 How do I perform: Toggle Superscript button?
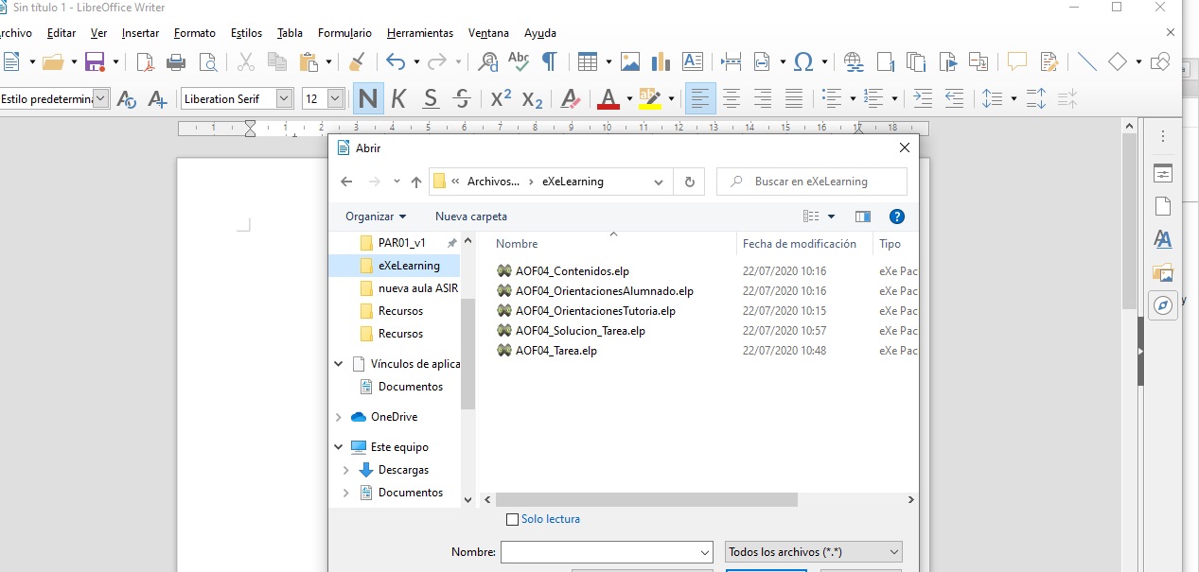pyautogui.click(x=501, y=98)
